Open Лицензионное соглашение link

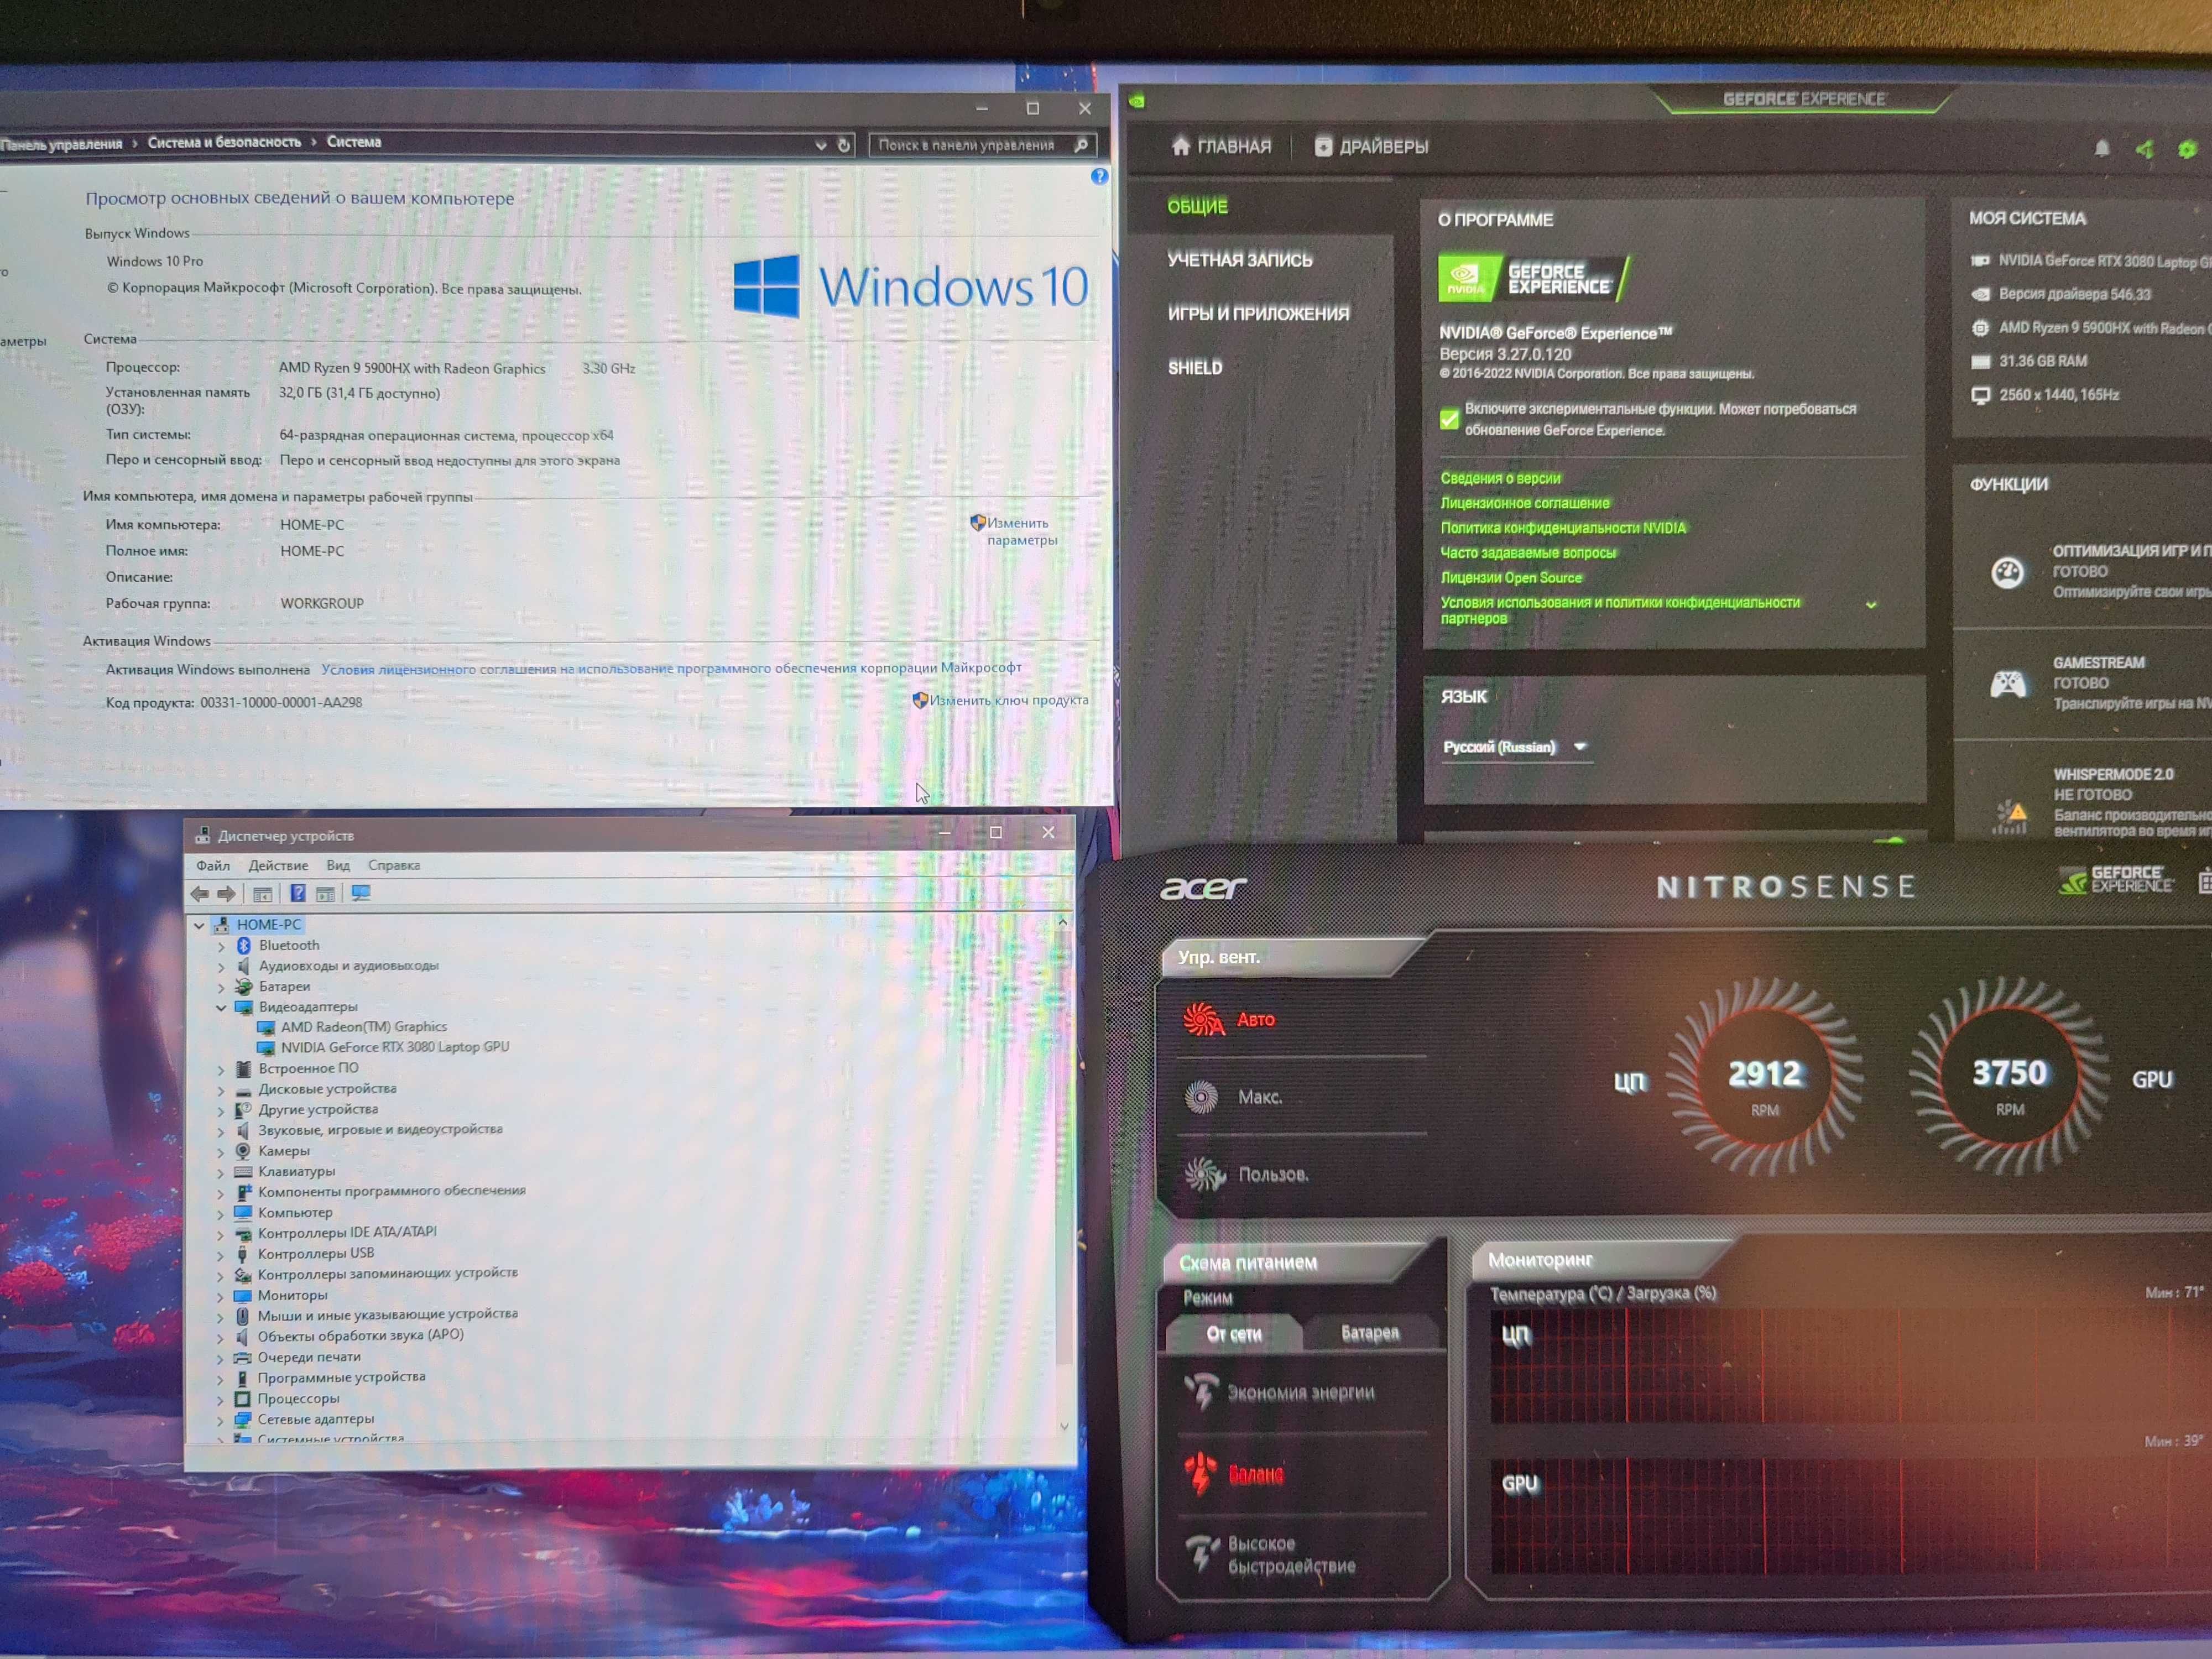(1525, 503)
